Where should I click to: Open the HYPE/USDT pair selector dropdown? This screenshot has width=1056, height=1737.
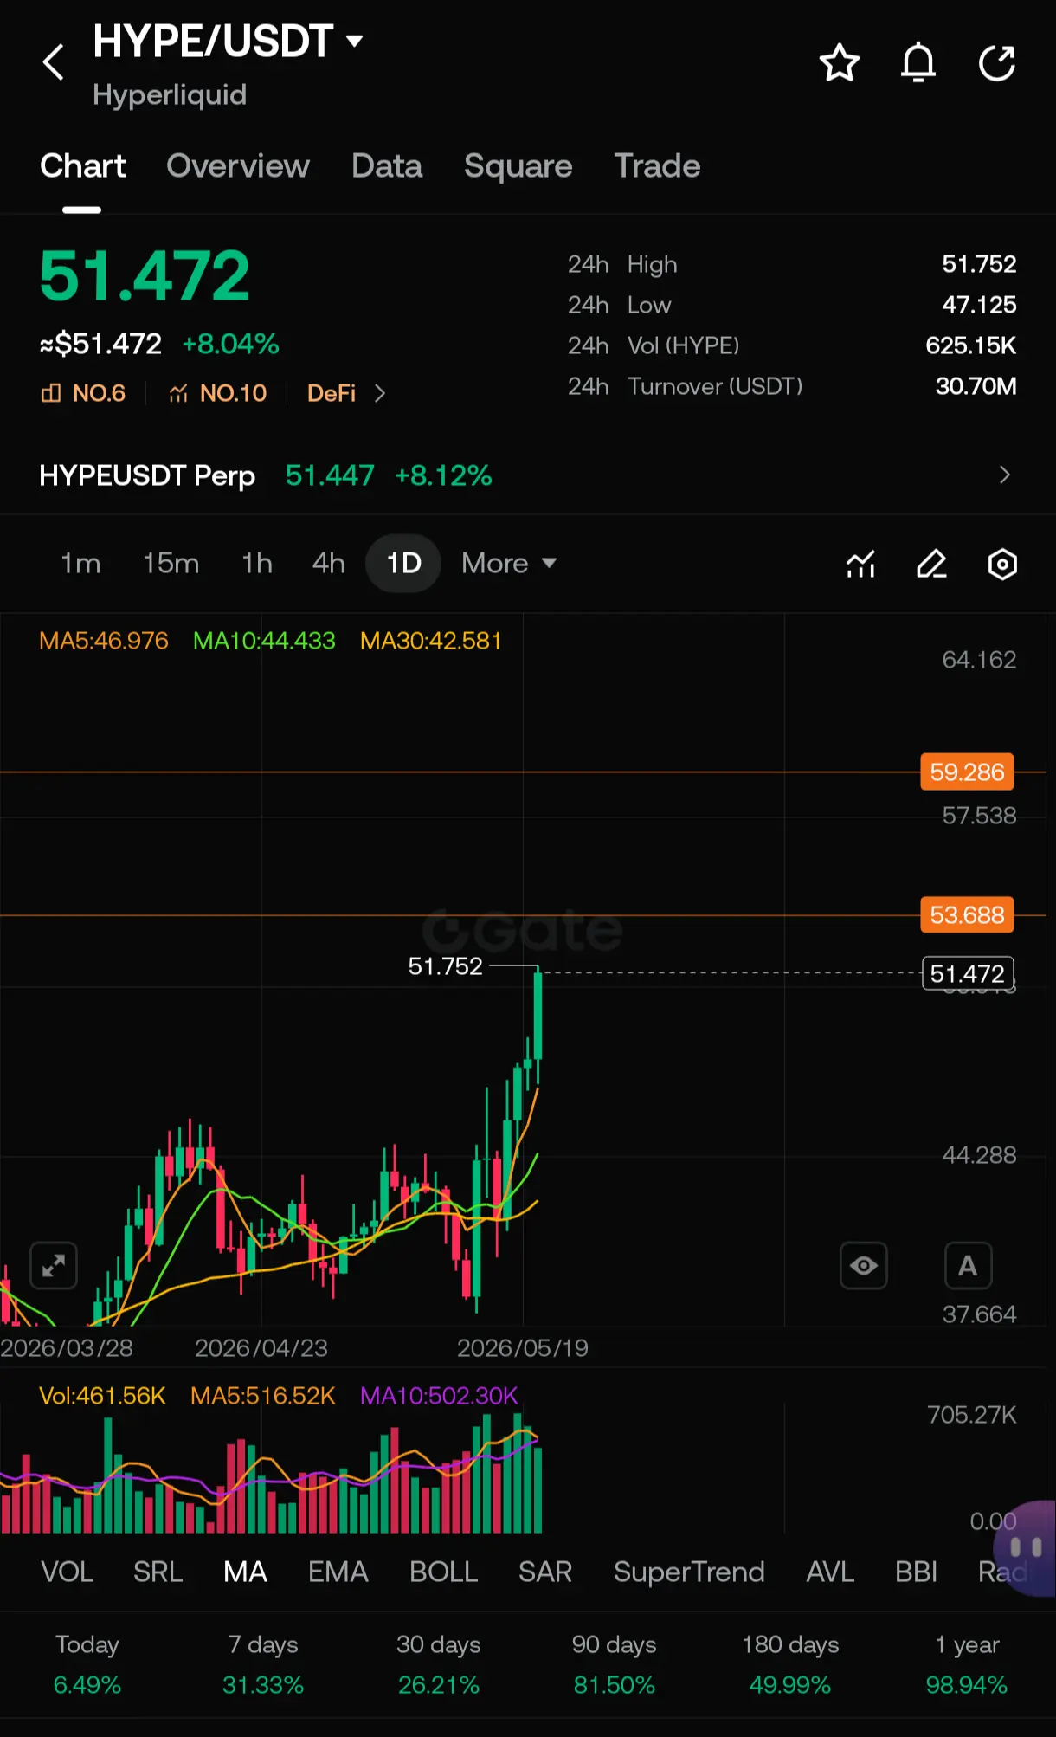(229, 41)
